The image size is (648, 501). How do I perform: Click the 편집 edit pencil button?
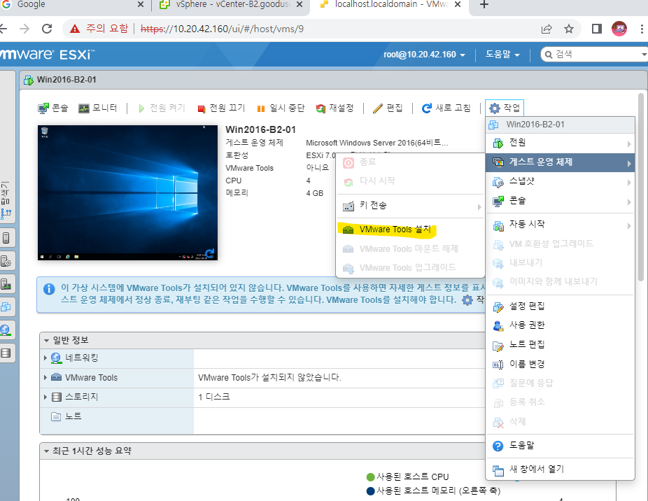tap(388, 108)
